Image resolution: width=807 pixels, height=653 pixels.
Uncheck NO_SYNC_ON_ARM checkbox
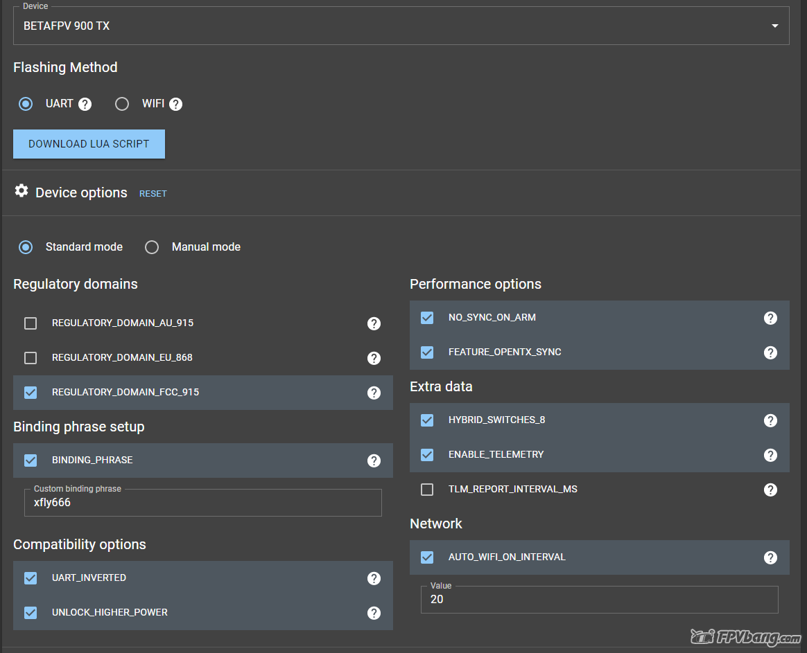pyautogui.click(x=426, y=318)
